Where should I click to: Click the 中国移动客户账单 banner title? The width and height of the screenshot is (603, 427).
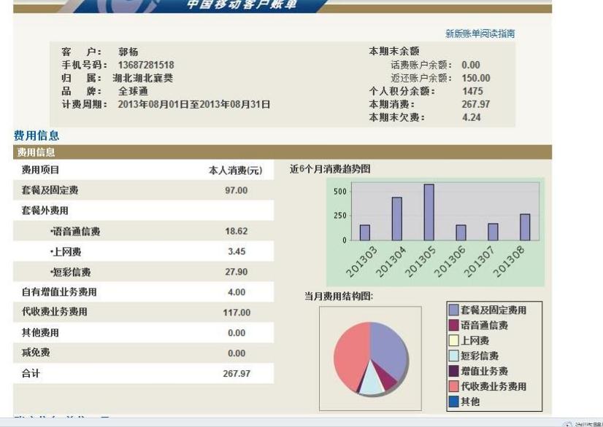[x=242, y=4]
